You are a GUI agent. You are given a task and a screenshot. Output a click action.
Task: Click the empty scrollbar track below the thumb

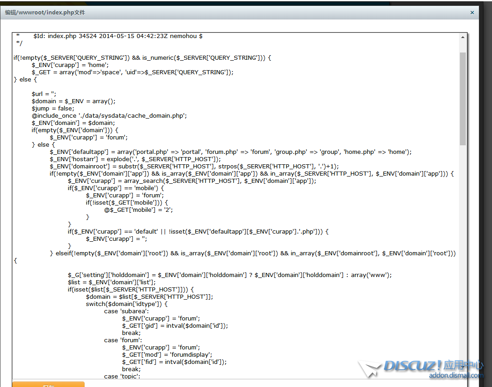tap(463, 253)
